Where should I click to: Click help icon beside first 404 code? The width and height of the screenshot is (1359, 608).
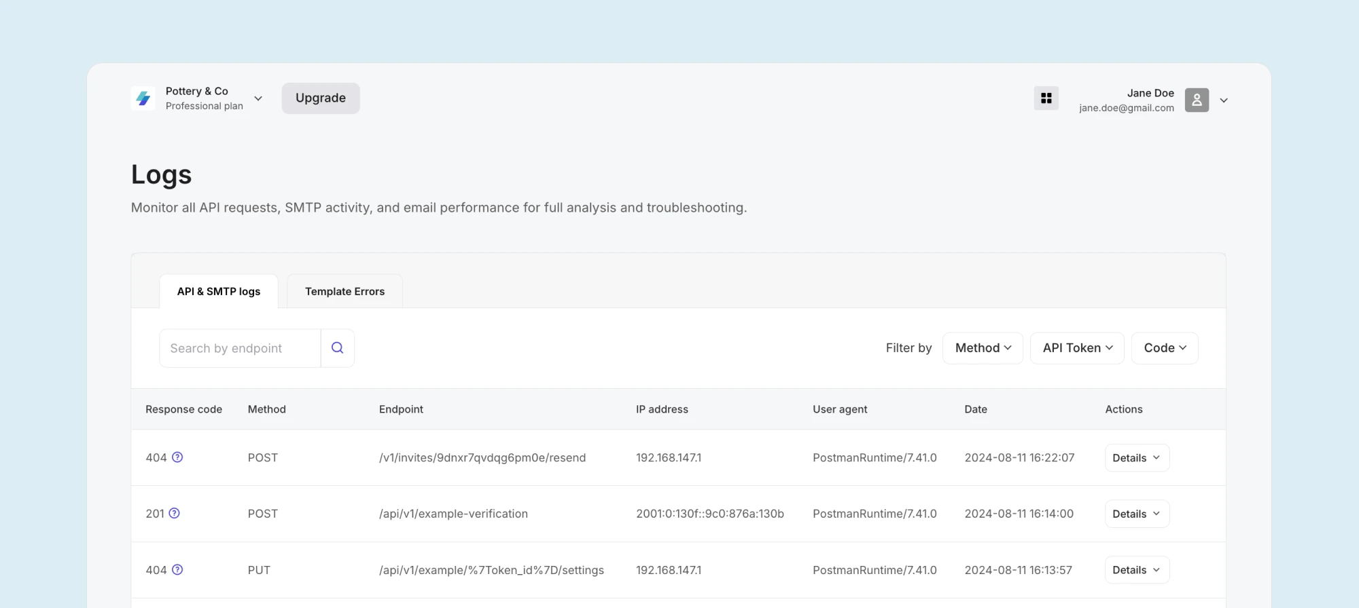click(177, 457)
